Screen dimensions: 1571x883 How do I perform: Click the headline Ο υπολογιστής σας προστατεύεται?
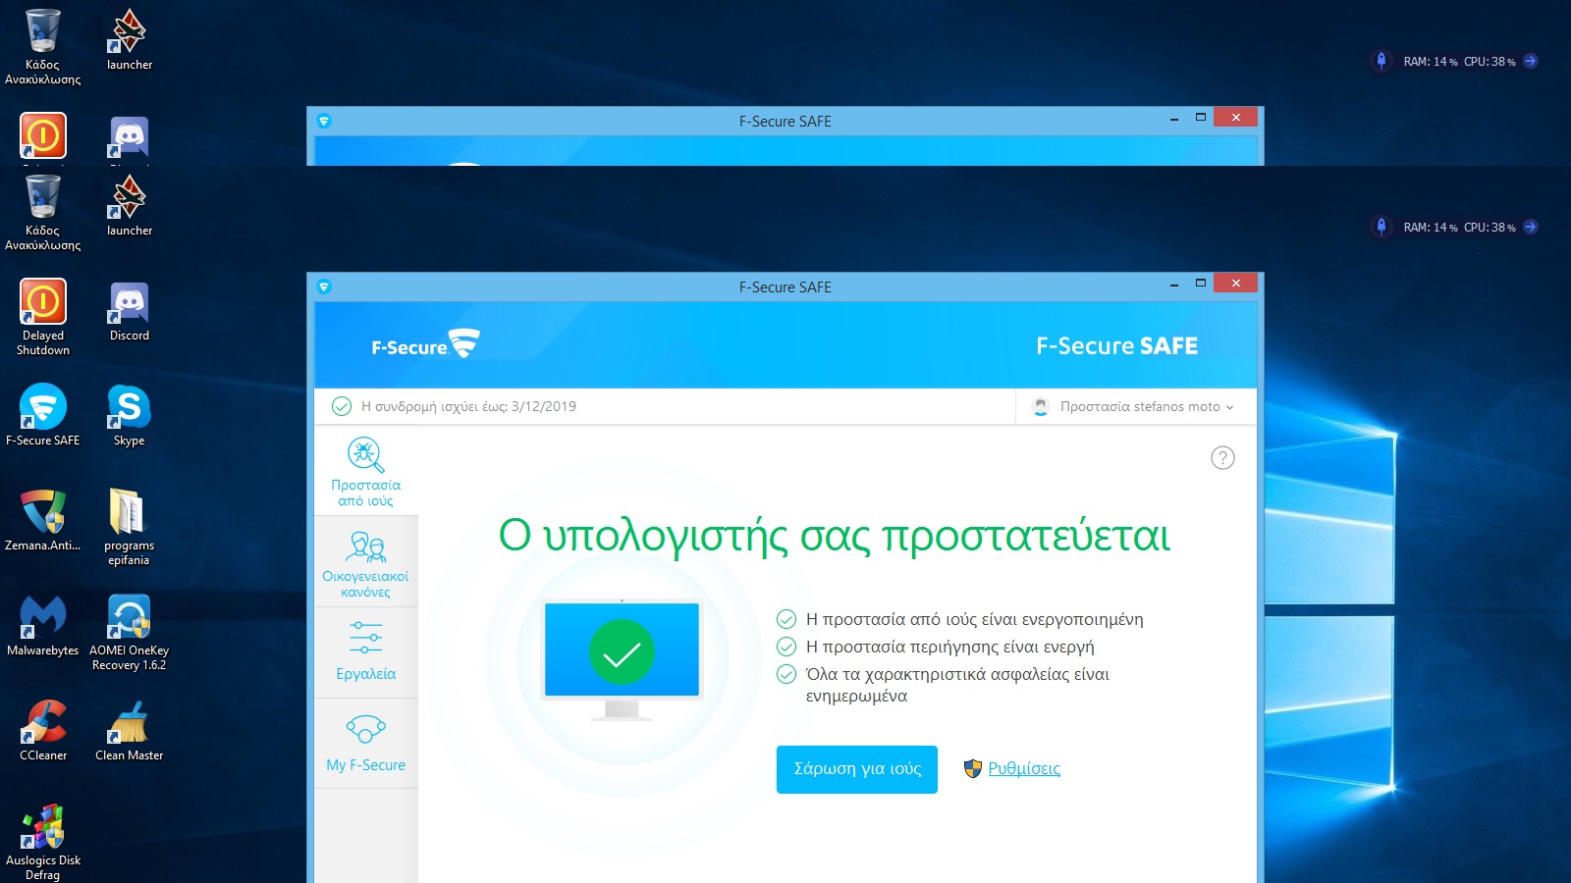click(835, 536)
